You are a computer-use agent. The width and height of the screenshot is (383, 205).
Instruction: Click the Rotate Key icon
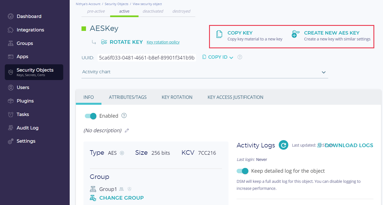104,42
